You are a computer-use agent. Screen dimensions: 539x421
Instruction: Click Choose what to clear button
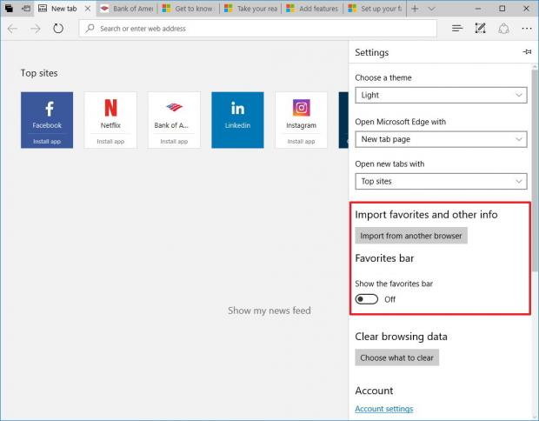[397, 358]
